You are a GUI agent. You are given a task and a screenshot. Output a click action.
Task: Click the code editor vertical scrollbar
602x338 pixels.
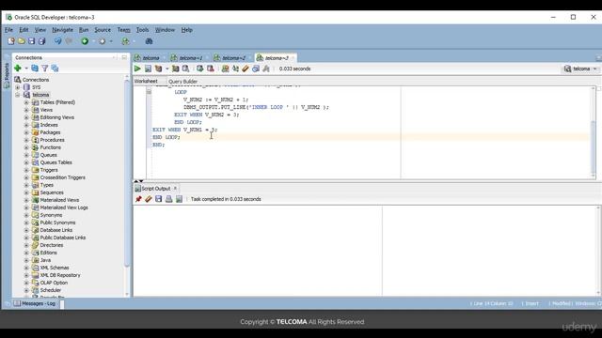tap(594, 147)
